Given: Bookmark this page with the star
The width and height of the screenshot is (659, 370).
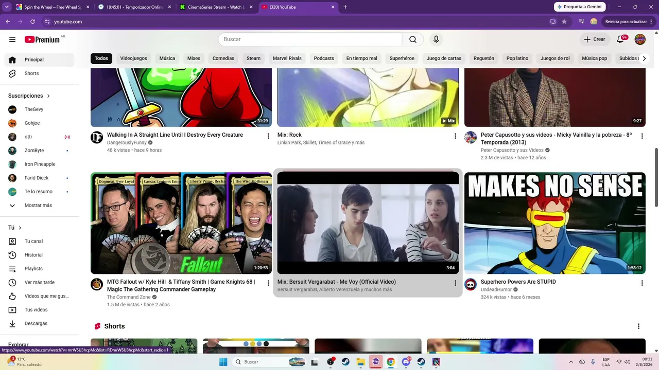Looking at the screenshot, I should pyautogui.click(x=564, y=22).
